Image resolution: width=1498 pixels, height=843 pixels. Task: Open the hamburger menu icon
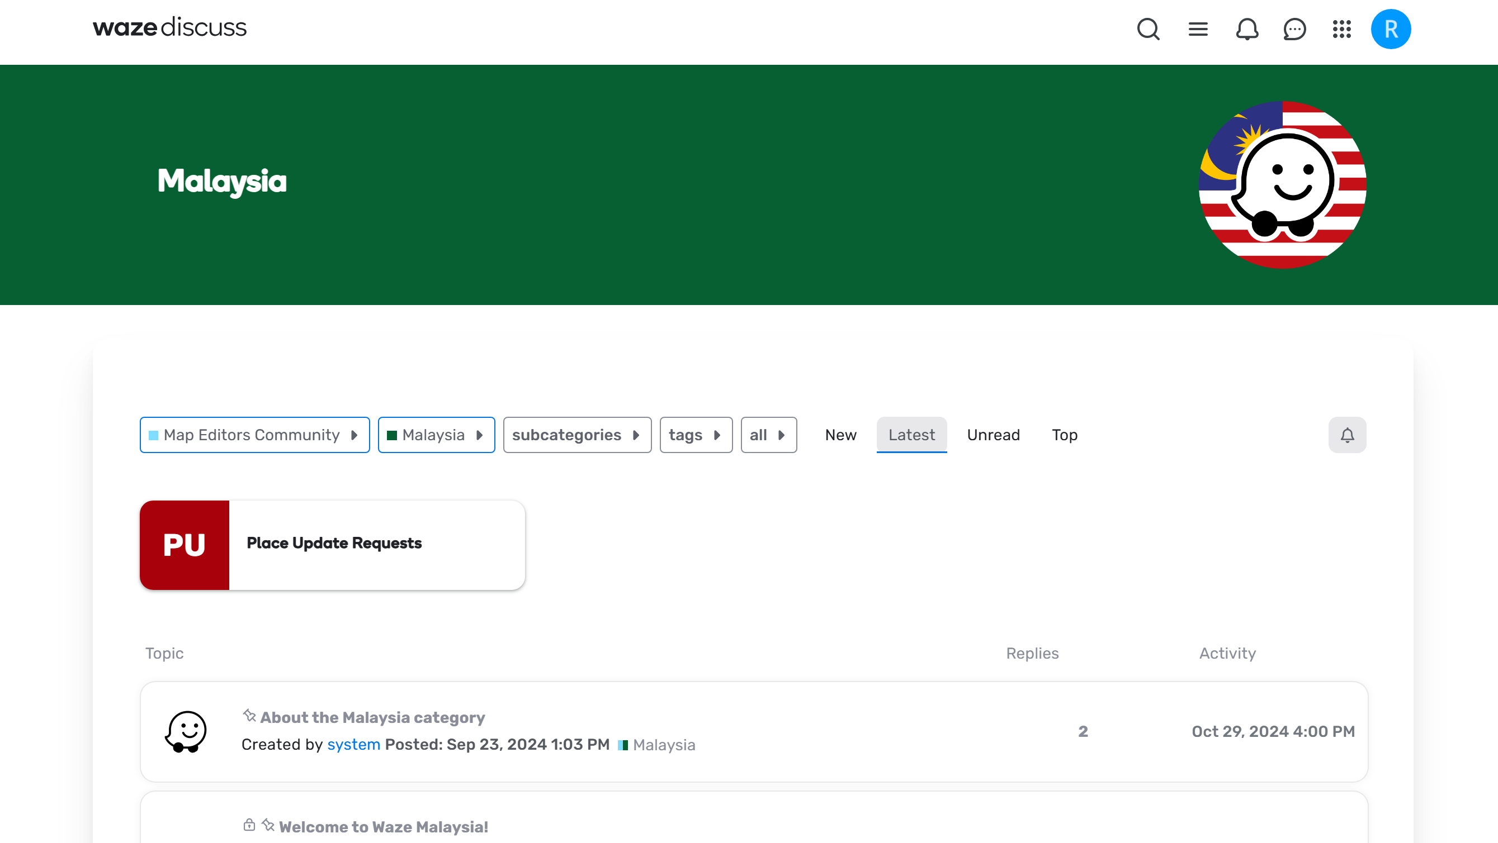(x=1198, y=29)
